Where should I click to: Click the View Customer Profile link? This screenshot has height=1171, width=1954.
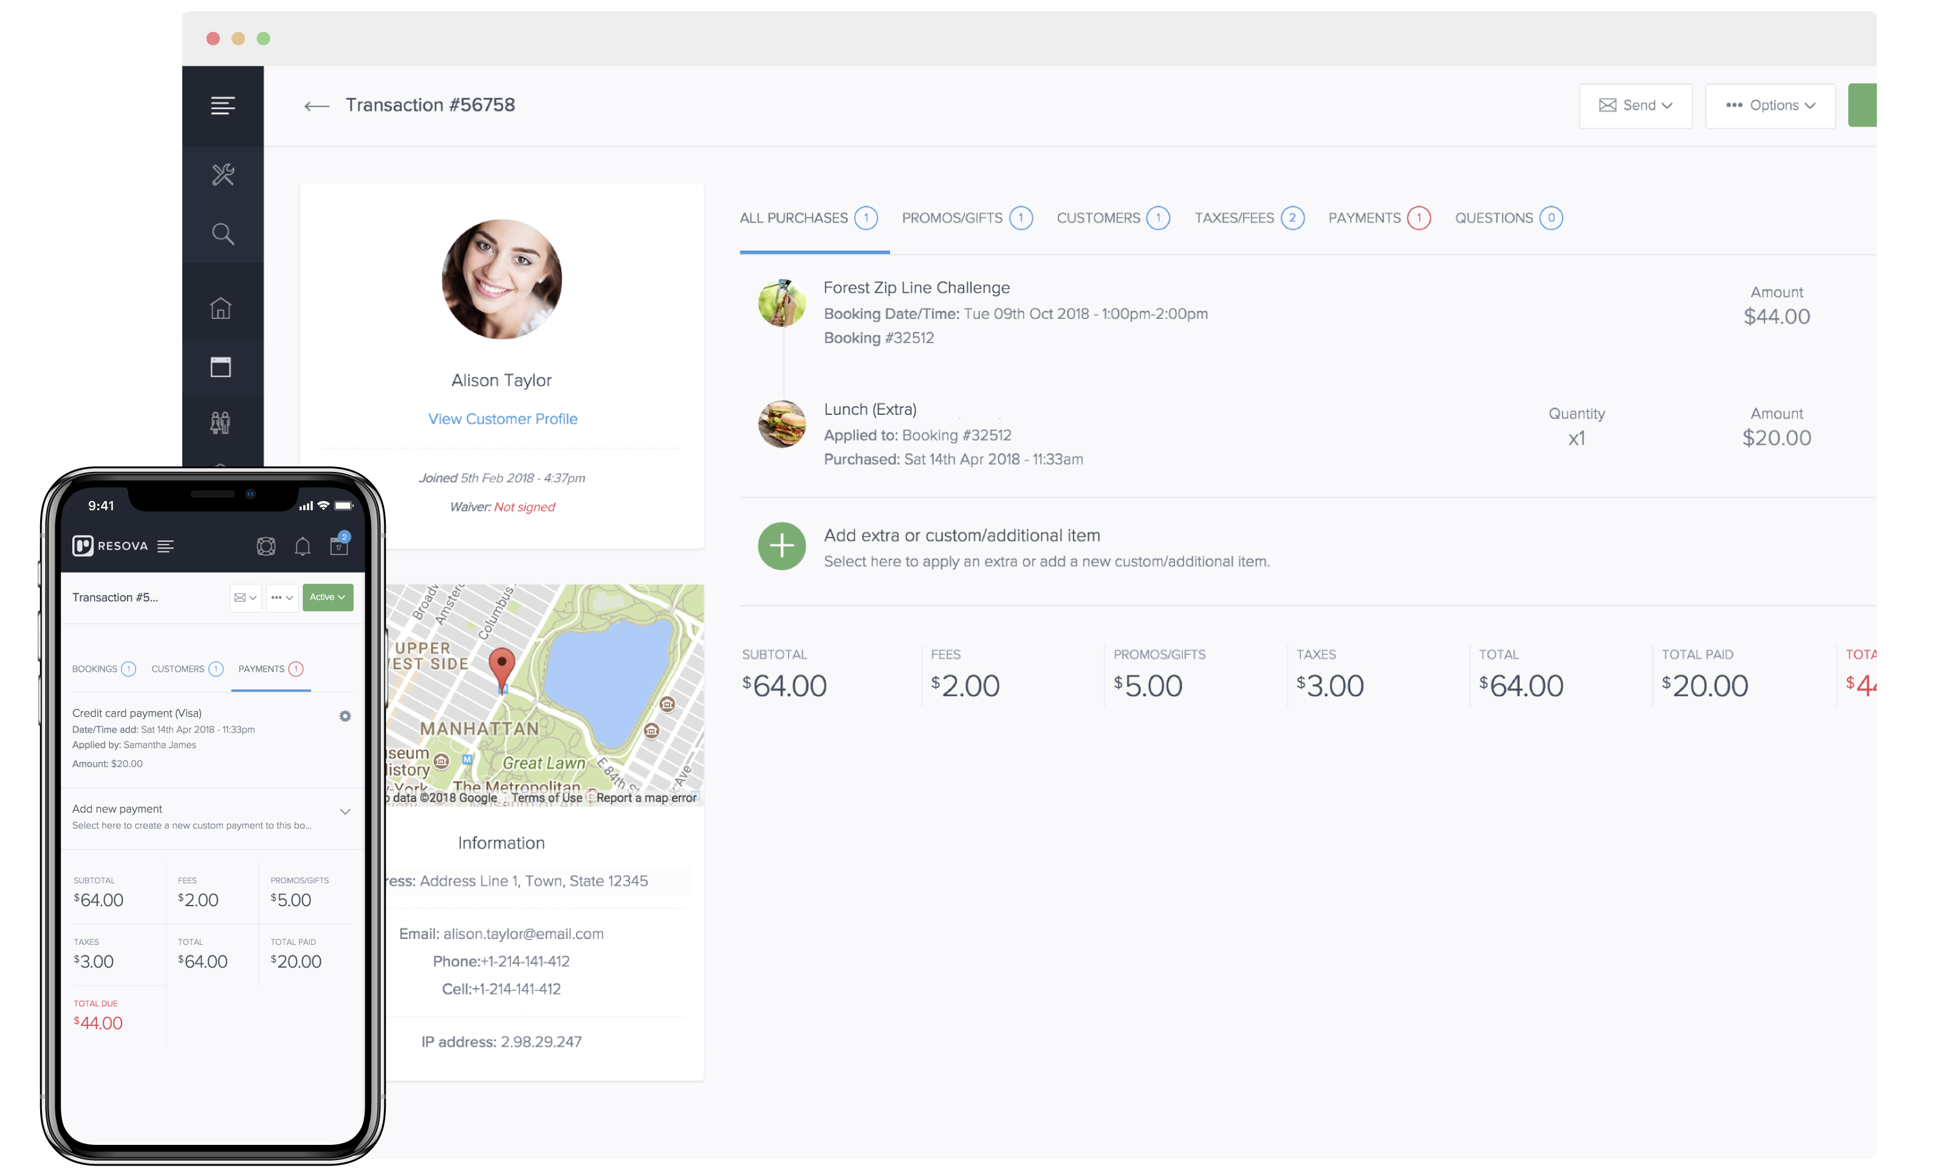coord(502,418)
